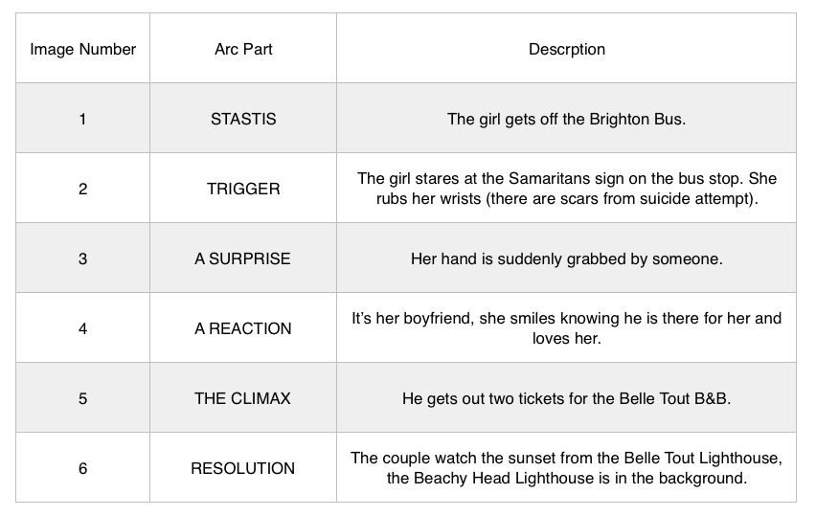Click image number 3 cell
The width and height of the screenshot is (816, 516).
[x=82, y=258]
